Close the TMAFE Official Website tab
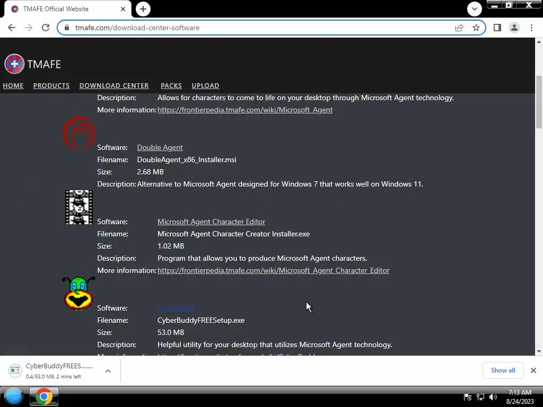543x407 pixels. point(123,9)
